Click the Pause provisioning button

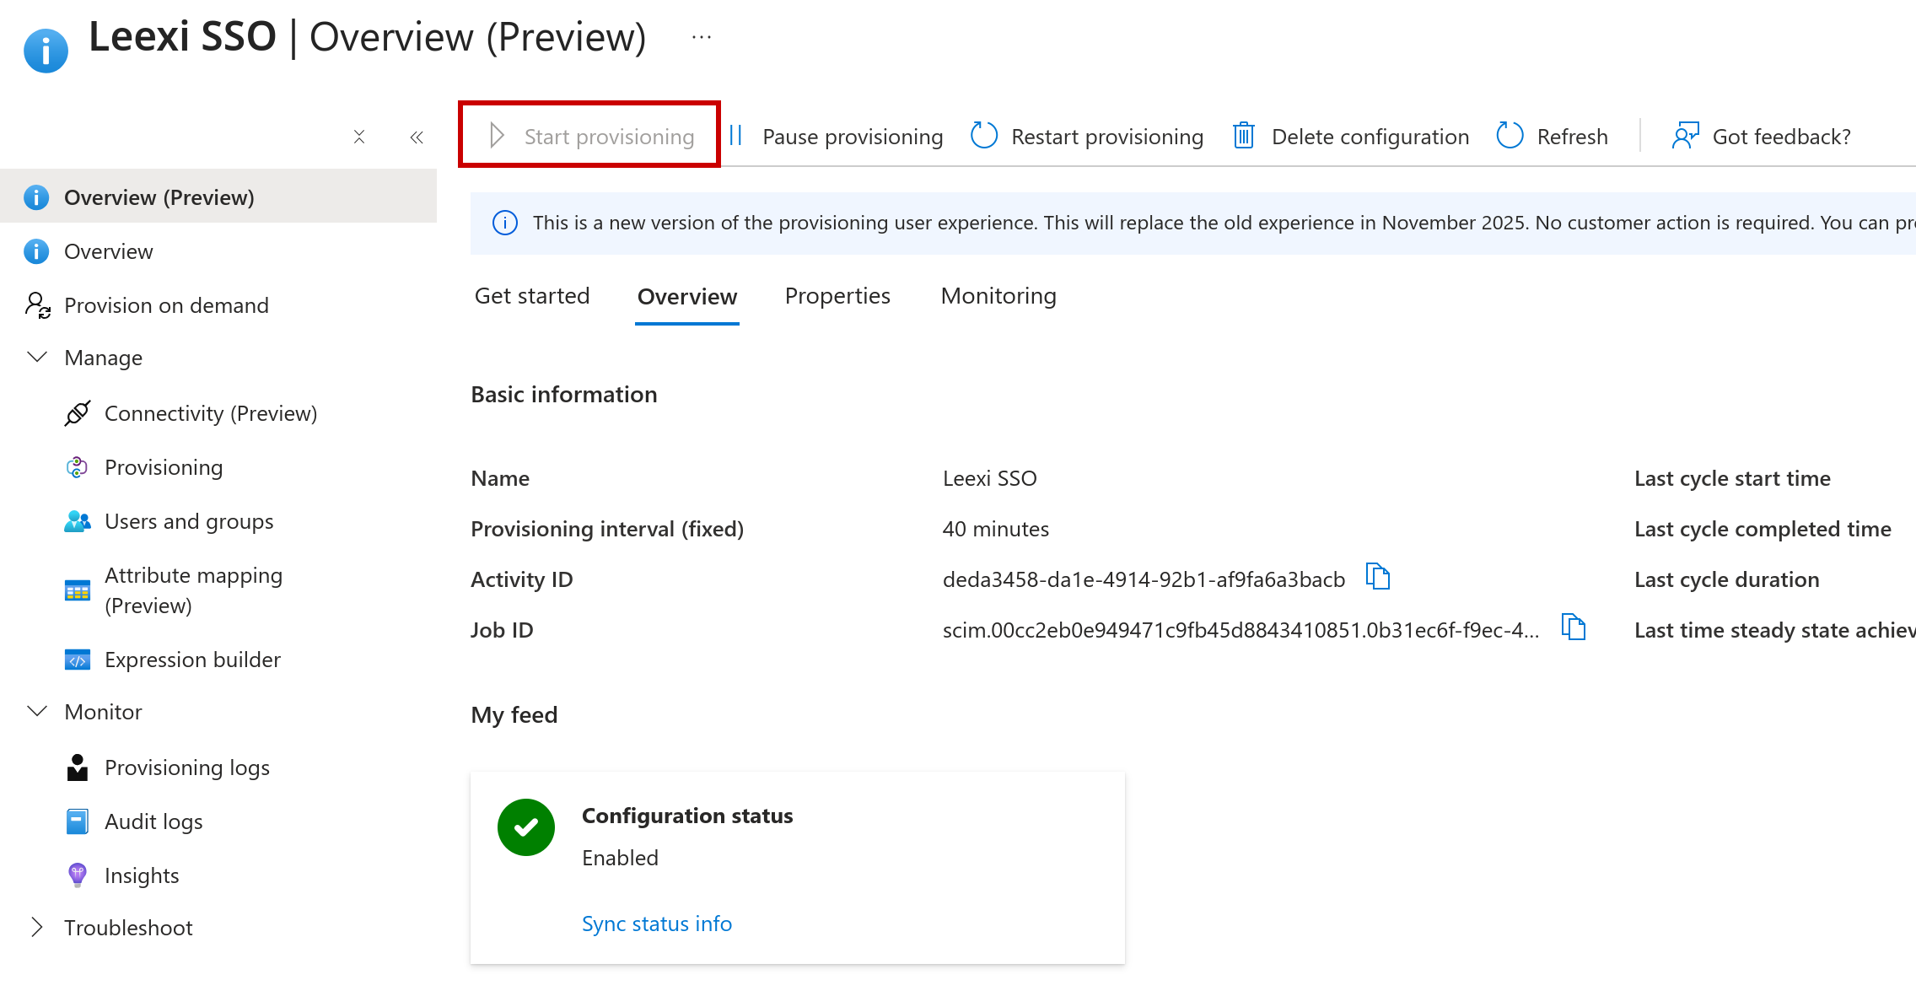[x=835, y=136]
